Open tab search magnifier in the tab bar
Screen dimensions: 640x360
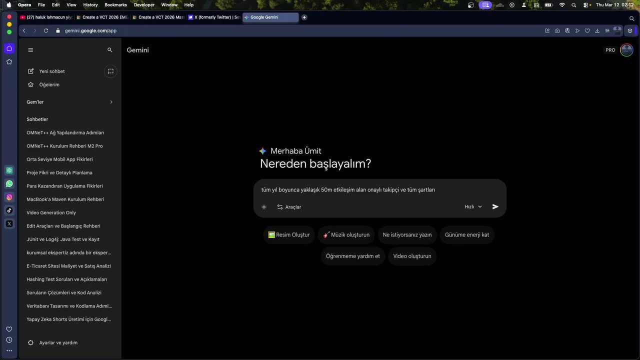click(x=632, y=18)
